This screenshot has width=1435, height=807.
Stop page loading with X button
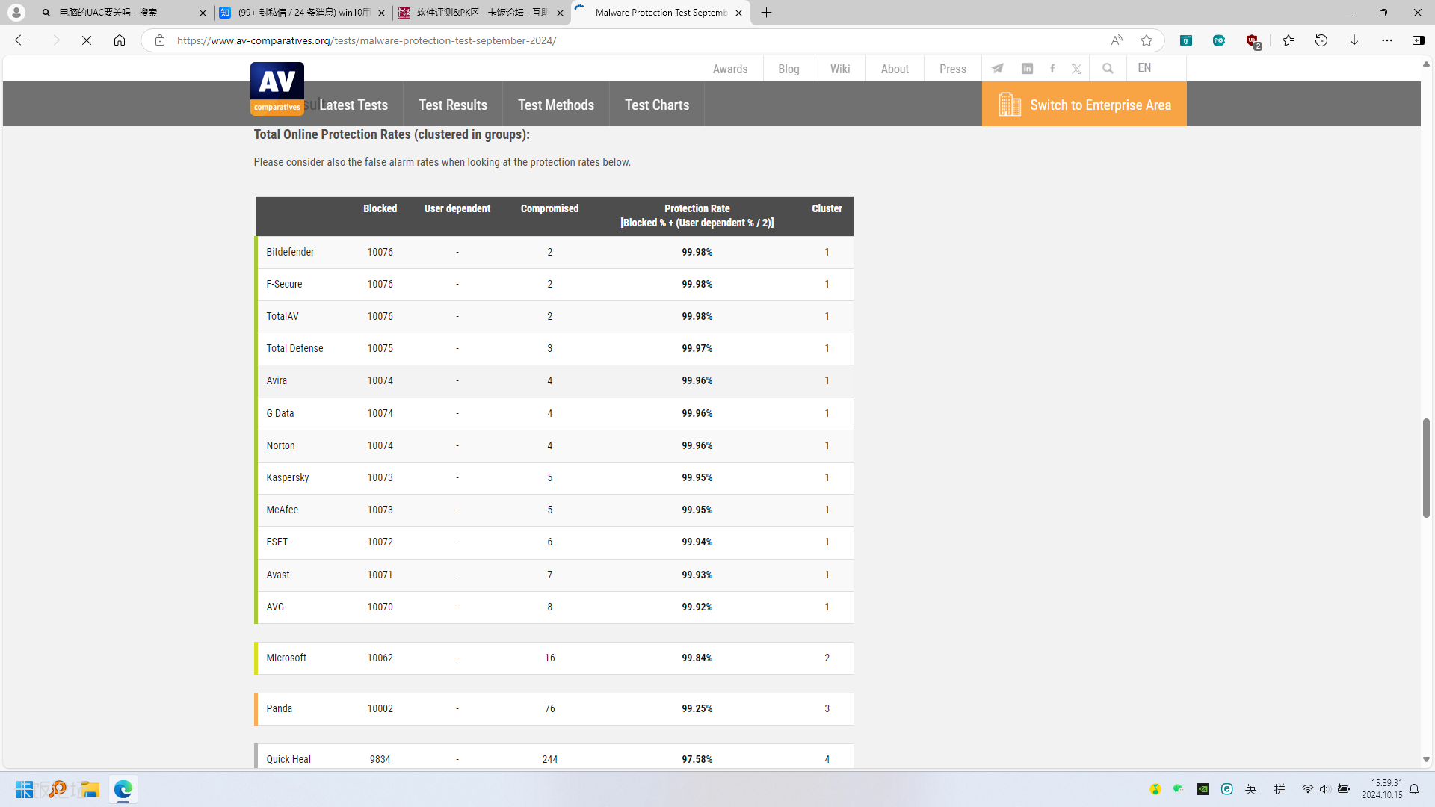point(87,40)
